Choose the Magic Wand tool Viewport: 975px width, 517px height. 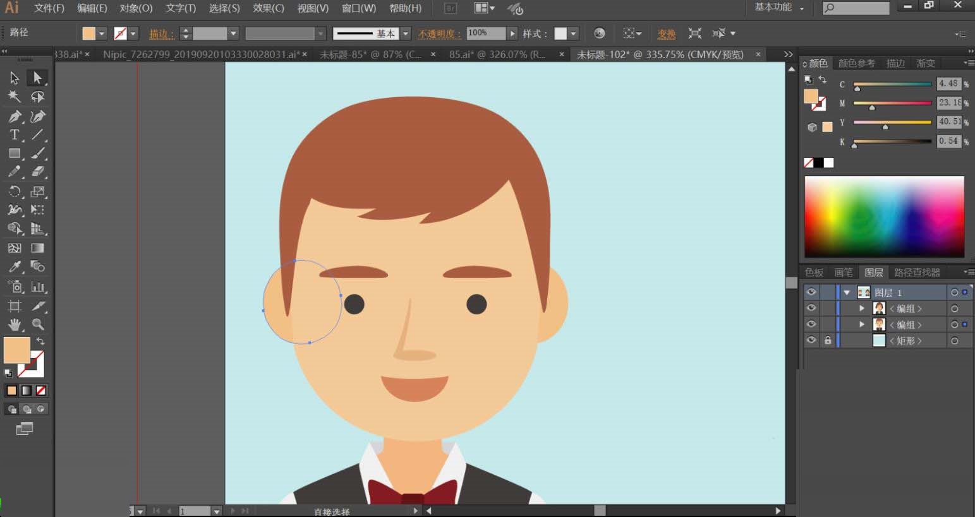14,97
